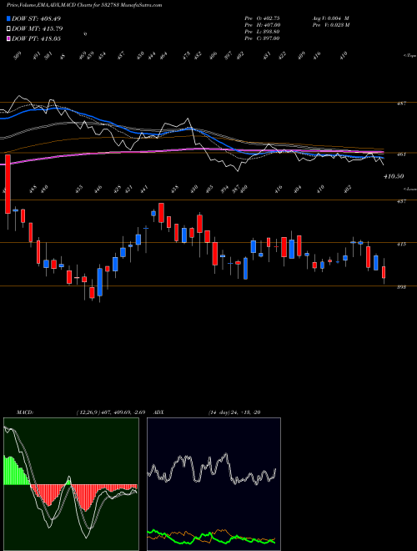Click the magenta DOW PT legend swatch
The width and height of the screenshot is (417, 551).
click(x=8, y=38)
